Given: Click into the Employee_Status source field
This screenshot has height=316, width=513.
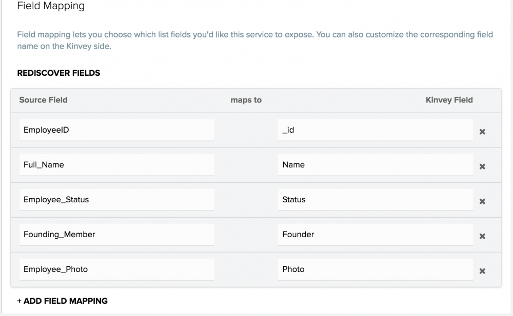Looking at the screenshot, I should click(116, 200).
